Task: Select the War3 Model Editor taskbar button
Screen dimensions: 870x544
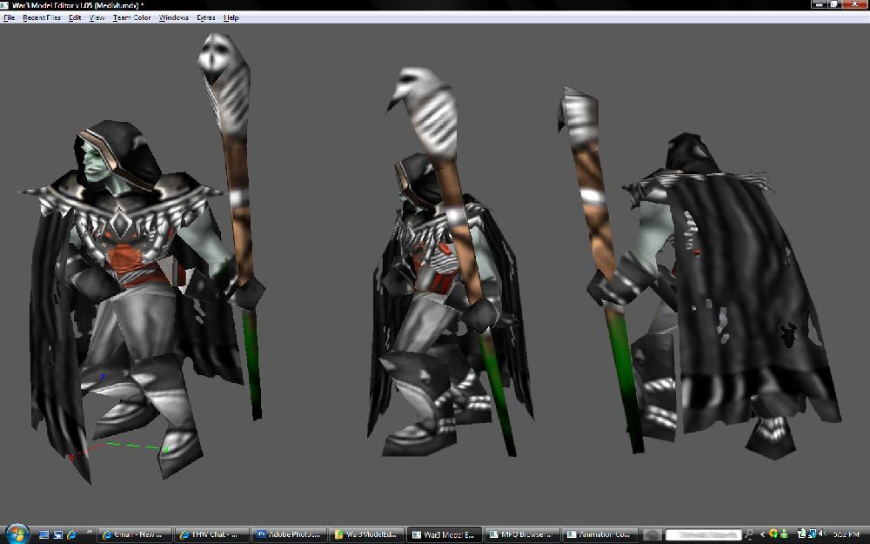Action: click(x=444, y=534)
